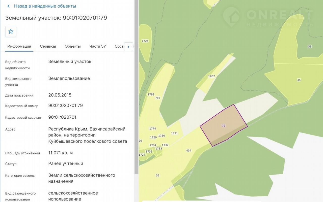
Task: Select highlighted parcel 79 on the map
Action: pyautogui.click(x=224, y=125)
